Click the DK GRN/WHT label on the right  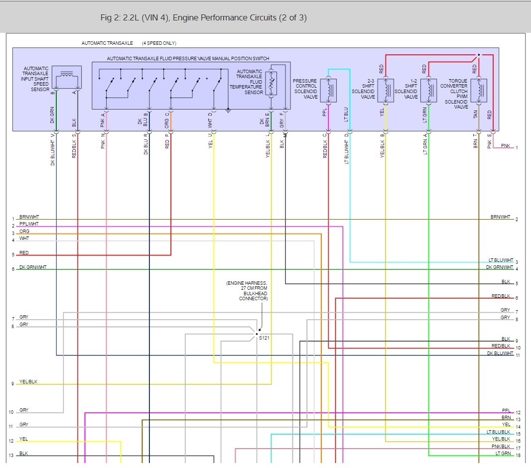click(x=499, y=267)
